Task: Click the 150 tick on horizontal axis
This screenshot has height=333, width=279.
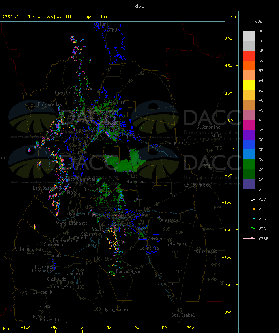Action: coord(163,328)
